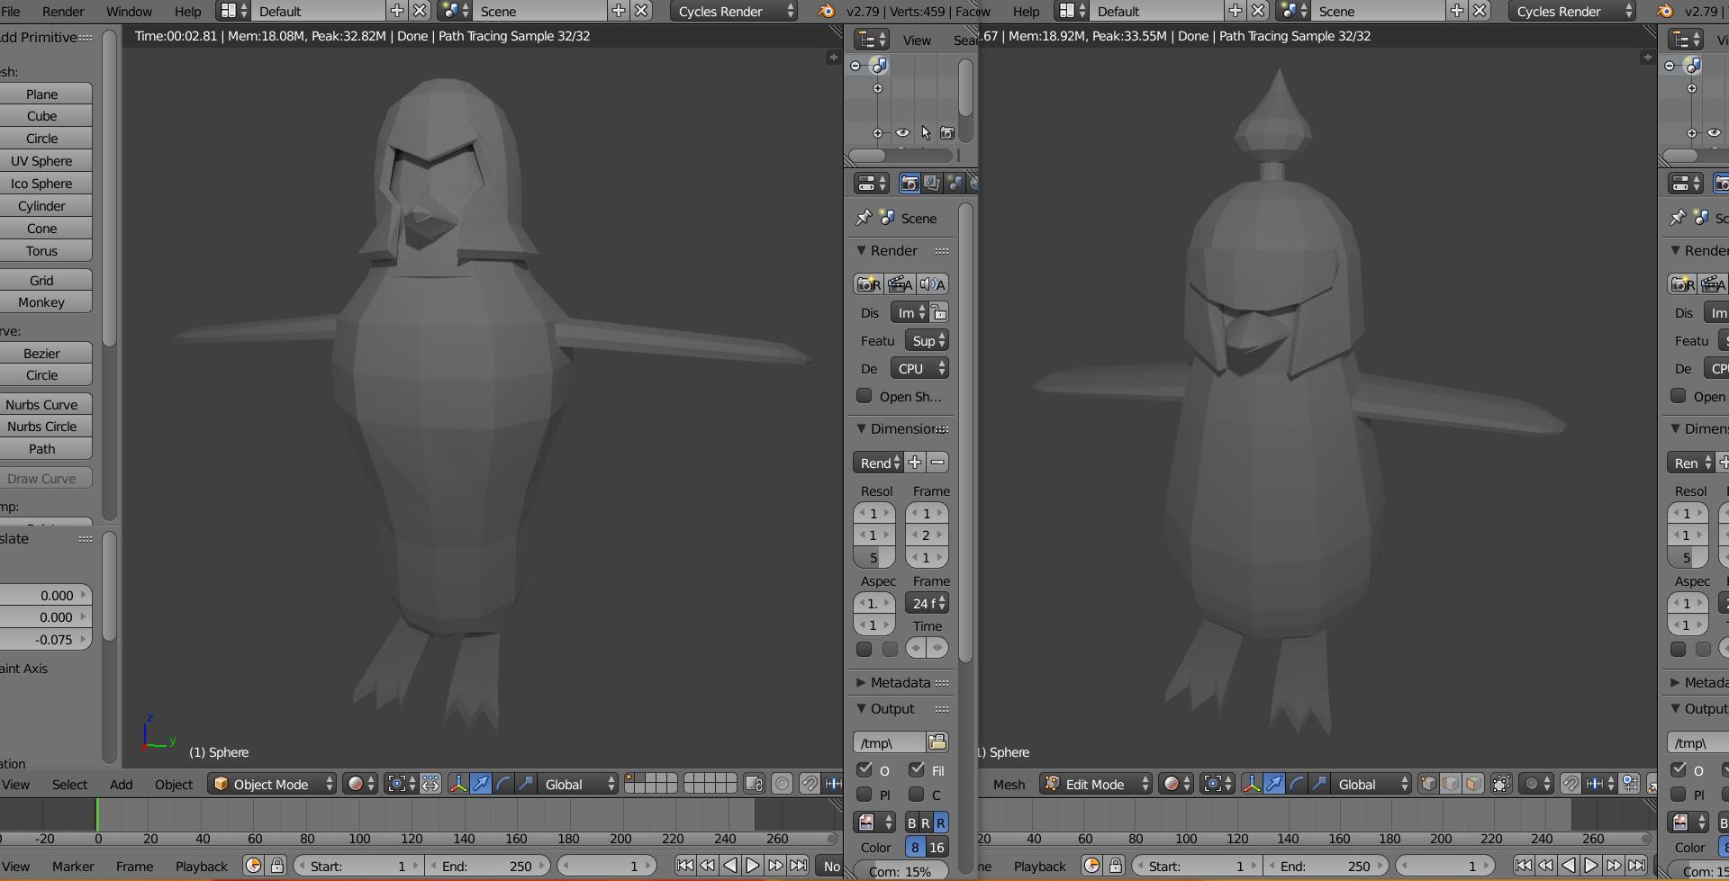
Task: Open properties editor type selector in left window
Action: [871, 184]
